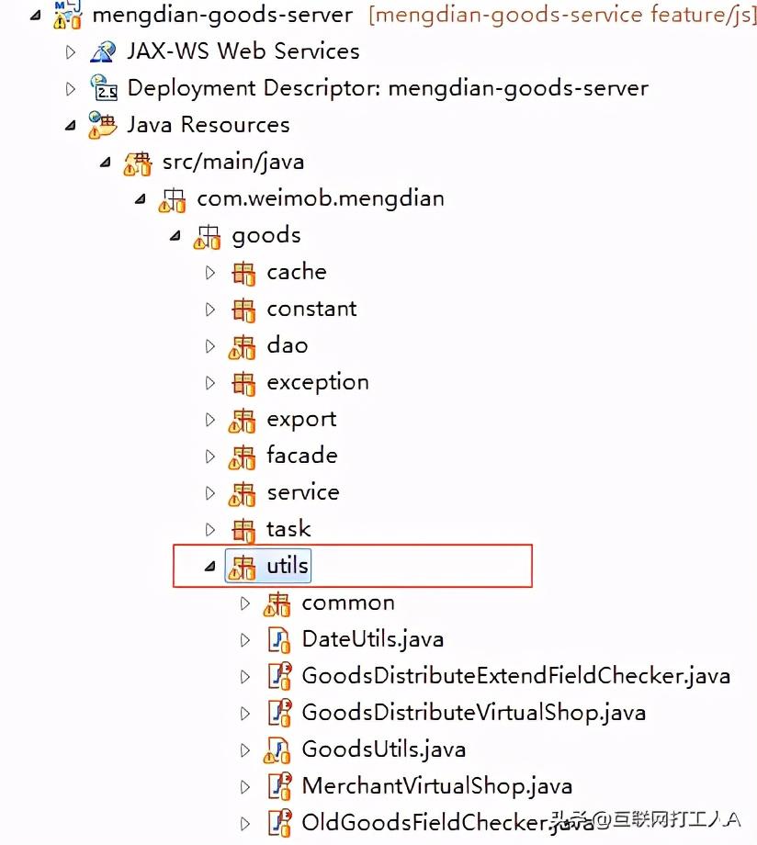Select the facade package

301,456
